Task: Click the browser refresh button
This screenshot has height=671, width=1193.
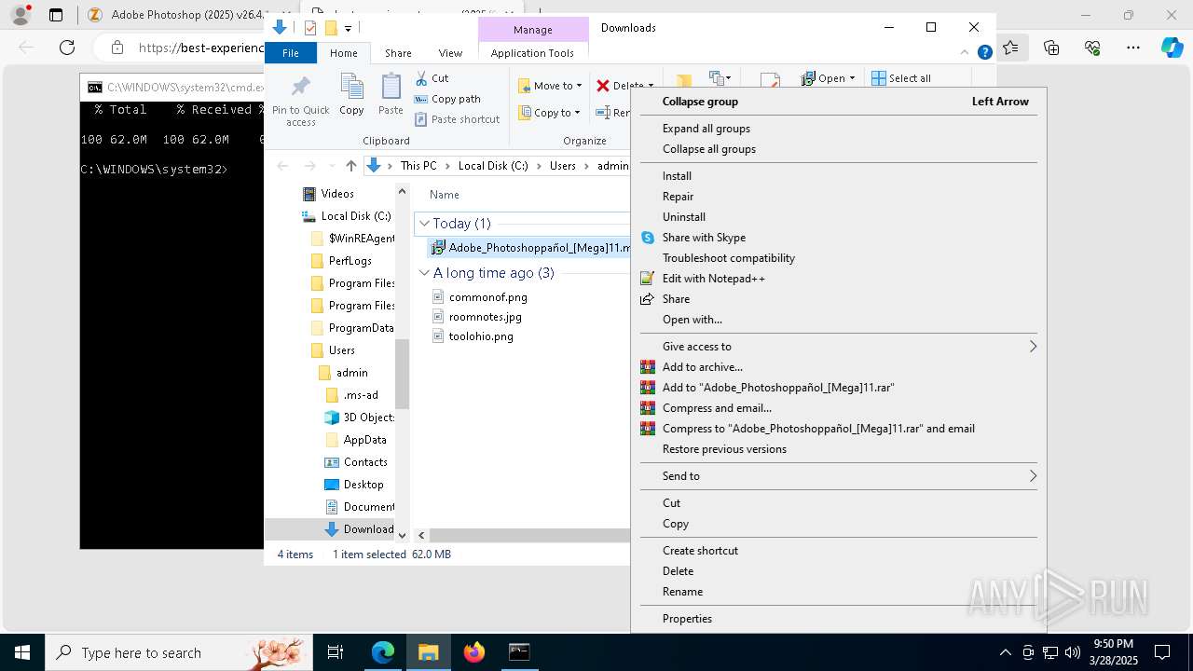Action: [x=67, y=48]
